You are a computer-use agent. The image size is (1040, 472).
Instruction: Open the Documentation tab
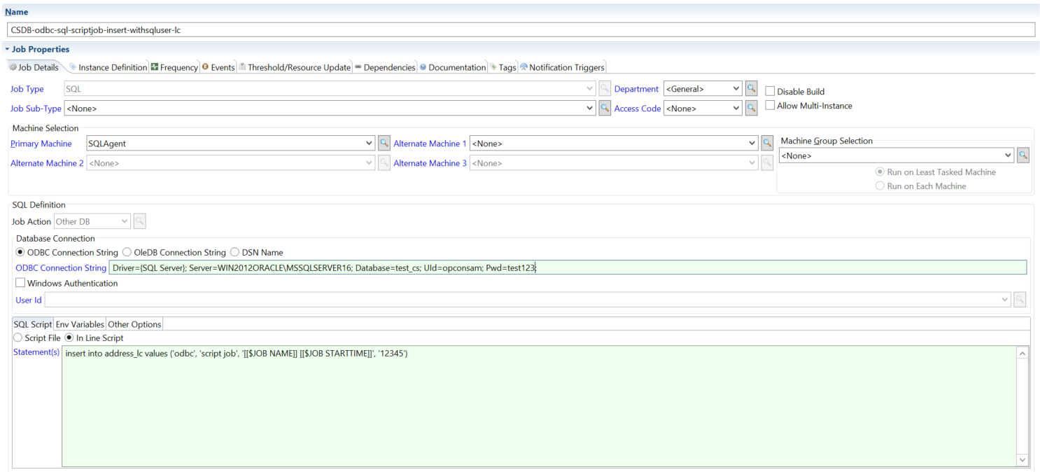tap(453, 67)
